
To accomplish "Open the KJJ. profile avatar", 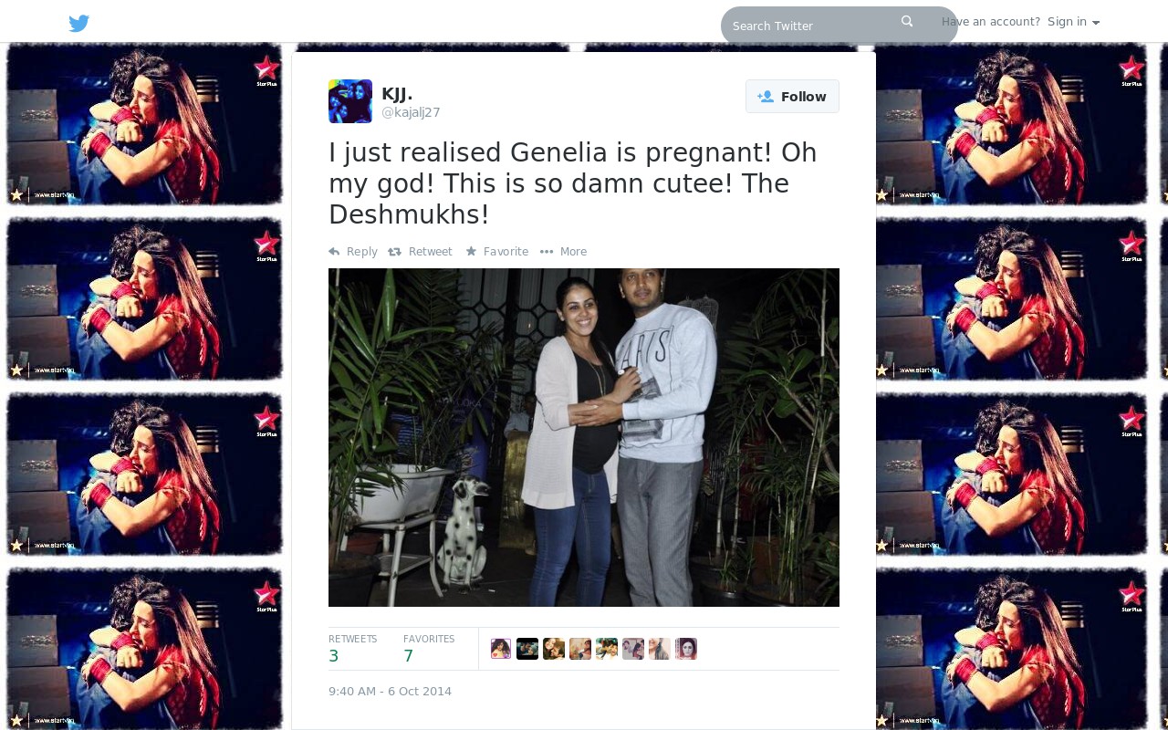I will [350, 101].
